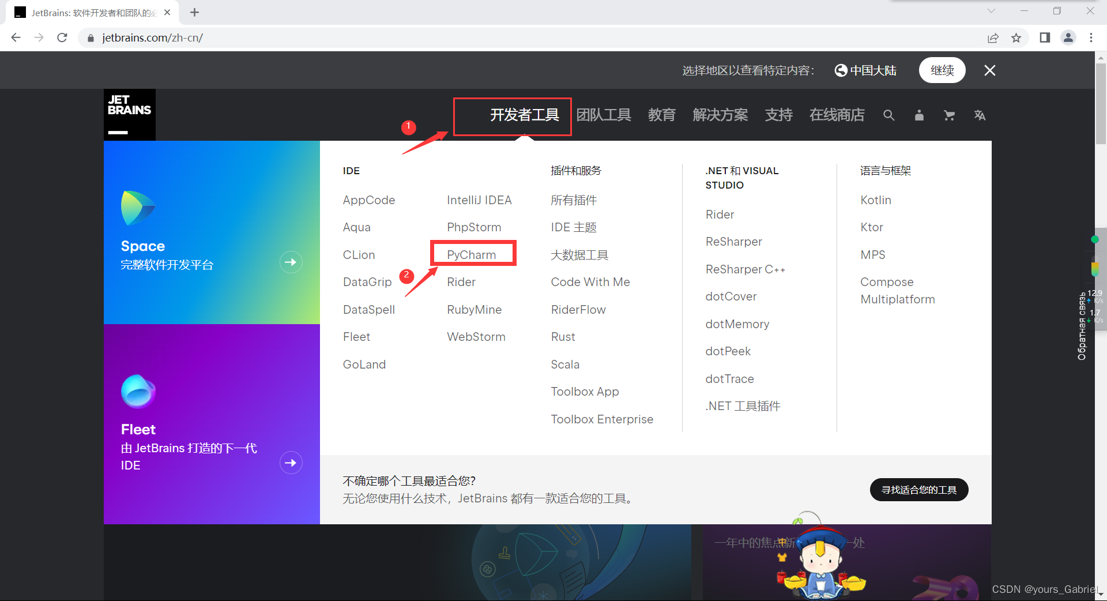Screen dimensions: 1107x601
Task: Open the 团队工具 menu
Action: pyautogui.click(x=604, y=115)
